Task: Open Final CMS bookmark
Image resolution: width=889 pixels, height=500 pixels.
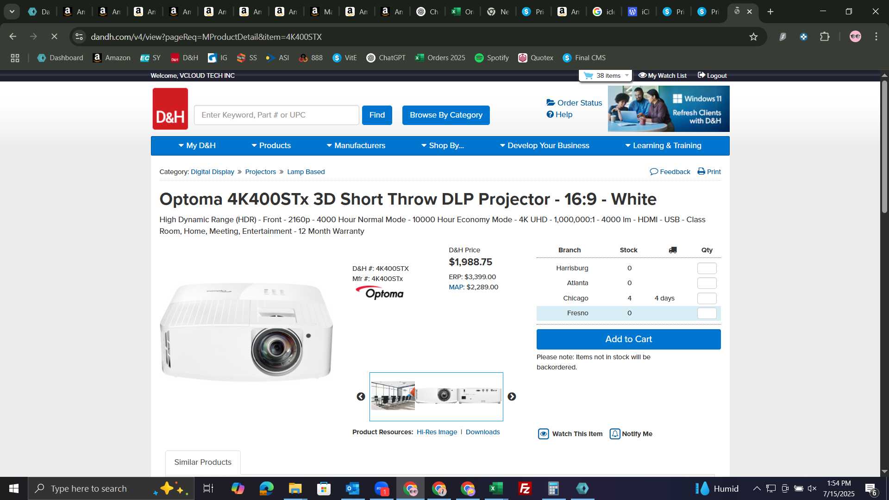Action: (x=584, y=58)
